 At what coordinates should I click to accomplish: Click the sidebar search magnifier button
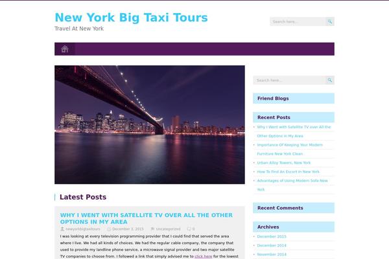[330, 80]
